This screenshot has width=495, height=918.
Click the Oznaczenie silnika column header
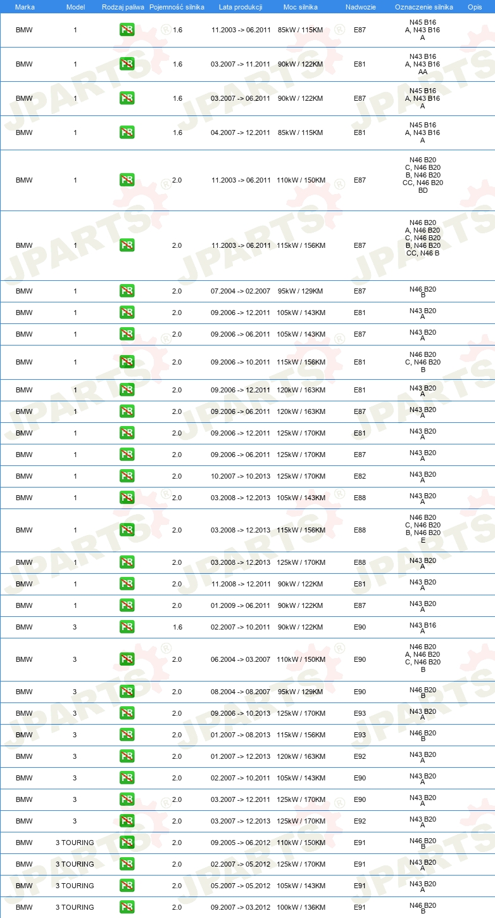[423, 7]
